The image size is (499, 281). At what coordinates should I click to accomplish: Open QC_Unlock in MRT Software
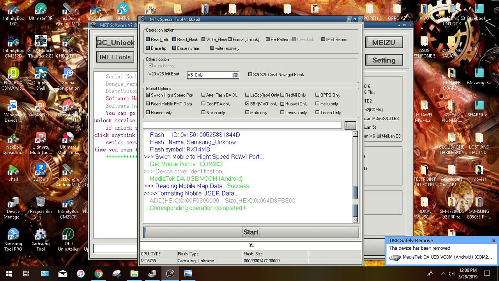(115, 43)
